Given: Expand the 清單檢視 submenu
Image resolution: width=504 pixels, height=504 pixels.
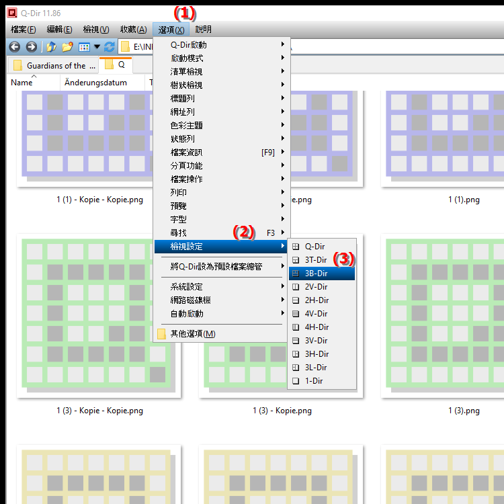Looking at the screenshot, I should click(221, 72).
